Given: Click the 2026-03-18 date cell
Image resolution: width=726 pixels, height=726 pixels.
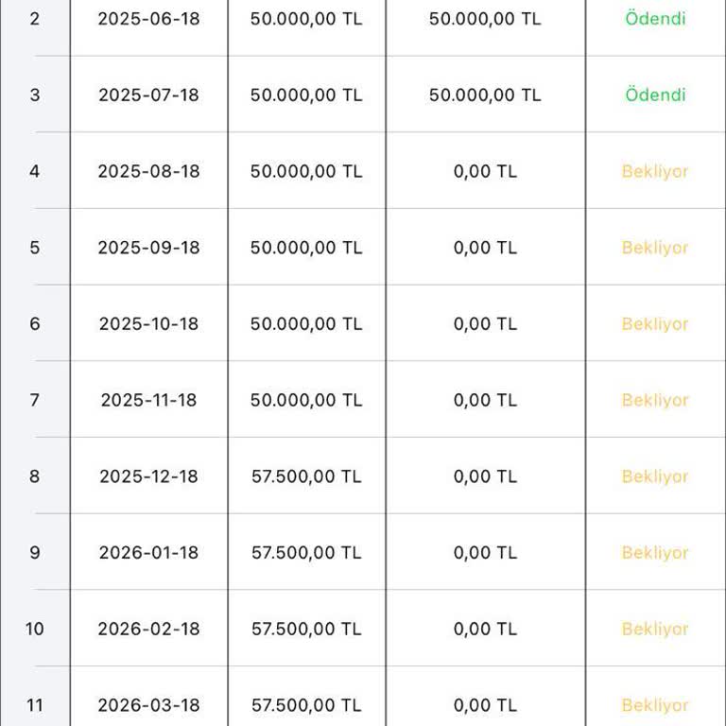Looking at the screenshot, I should tap(148, 706).
